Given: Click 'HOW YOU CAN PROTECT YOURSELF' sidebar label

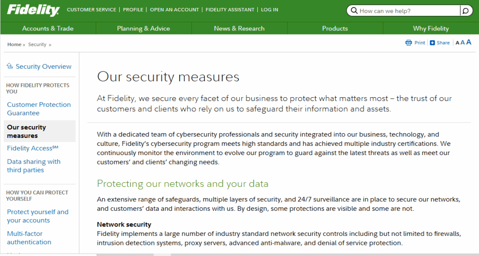Looking at the screenshot, I should click(x=37, y=196).
